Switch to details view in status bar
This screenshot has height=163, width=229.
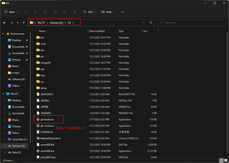tap(221, 160)
